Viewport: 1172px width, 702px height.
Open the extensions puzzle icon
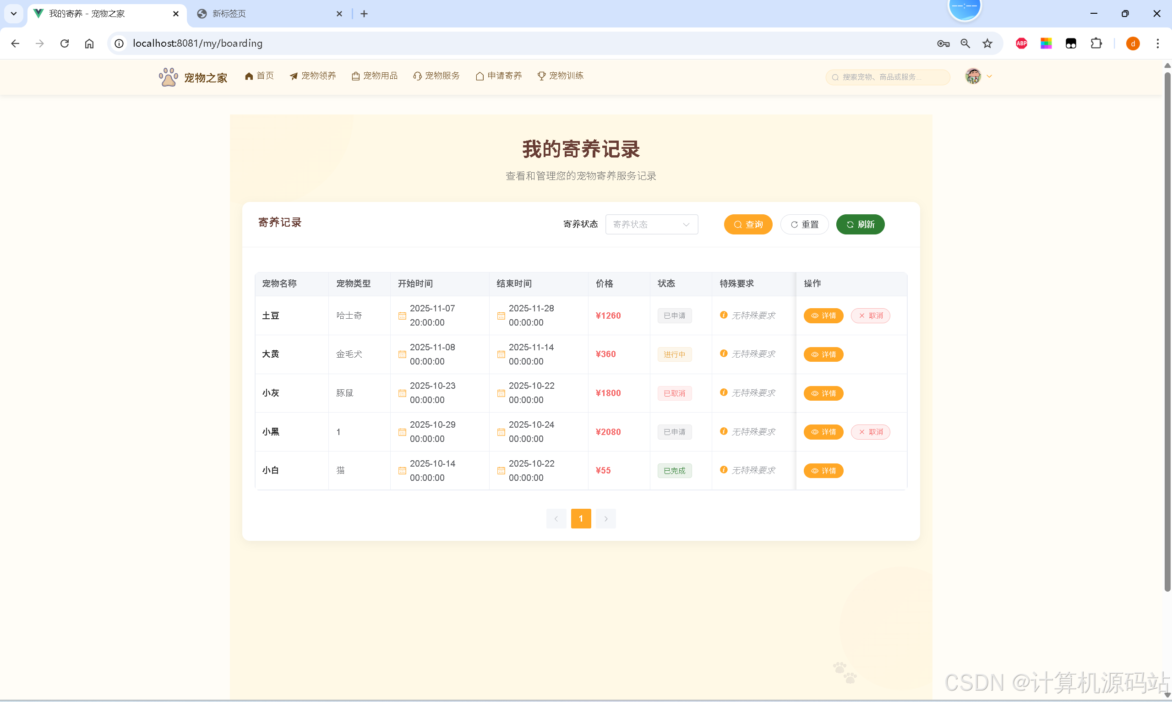1096,44
